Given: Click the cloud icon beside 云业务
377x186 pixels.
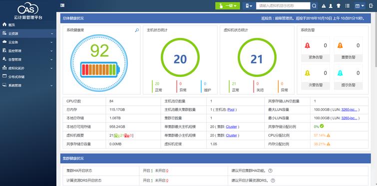Looking at the screenshot, I should pos(4,42).
